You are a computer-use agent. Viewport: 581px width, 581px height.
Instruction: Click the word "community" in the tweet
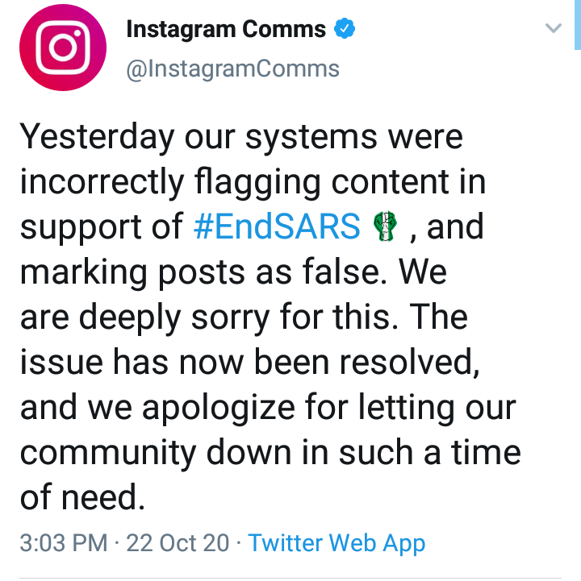[x=108, y=454]
